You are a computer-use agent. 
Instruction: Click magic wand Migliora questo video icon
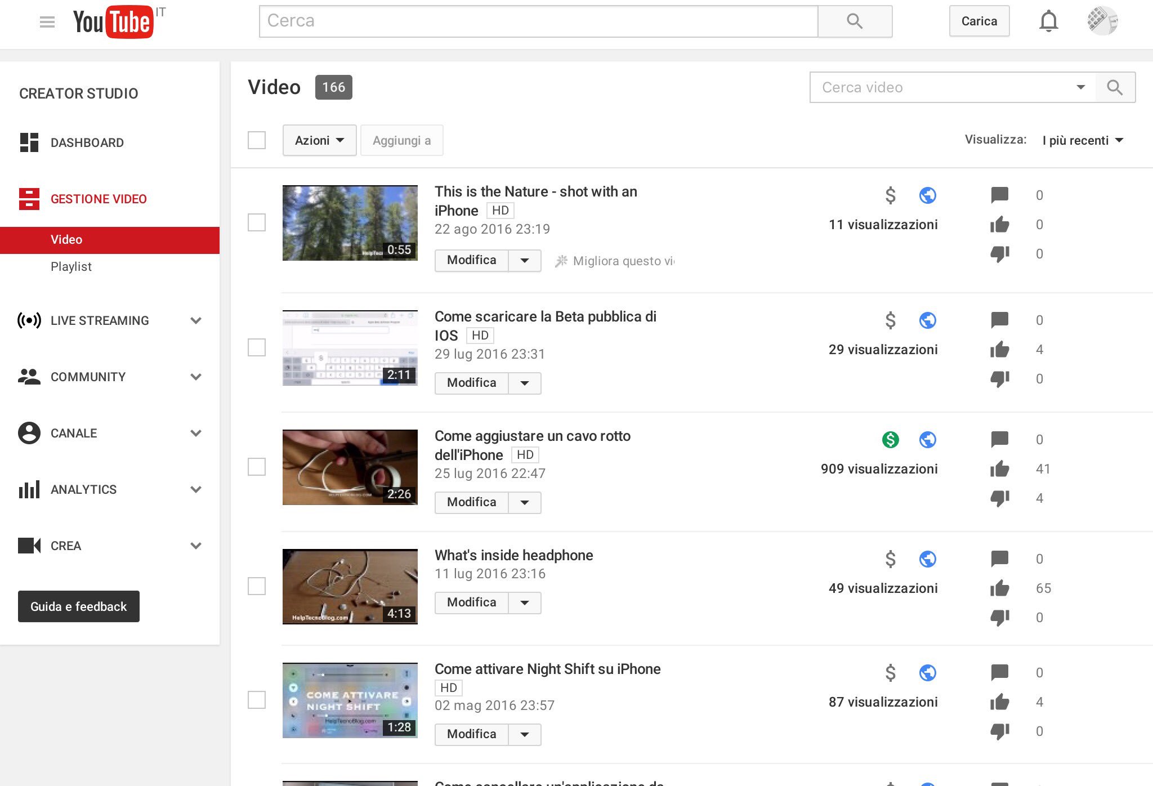click(x=561, y=261)
